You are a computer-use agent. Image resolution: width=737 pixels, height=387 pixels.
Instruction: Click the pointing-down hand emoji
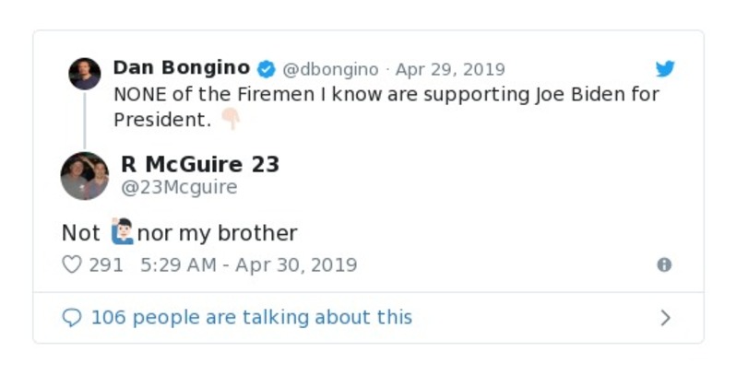tap(230, 120)
